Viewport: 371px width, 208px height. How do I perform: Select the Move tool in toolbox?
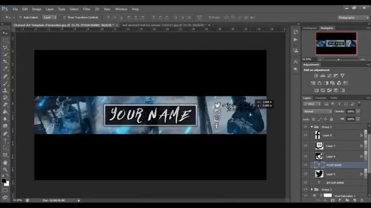click(x=5, y=33)
